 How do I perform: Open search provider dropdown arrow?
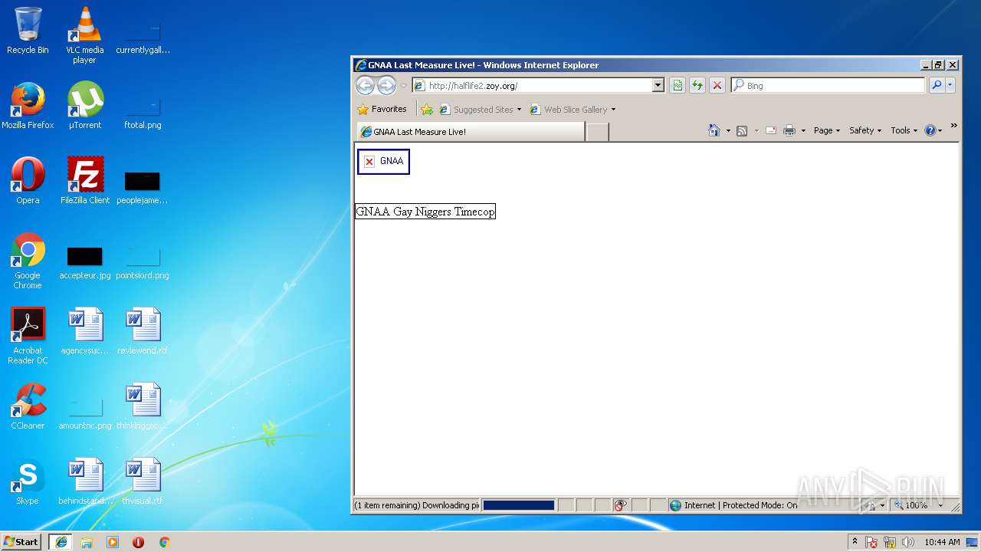[950, 86]
